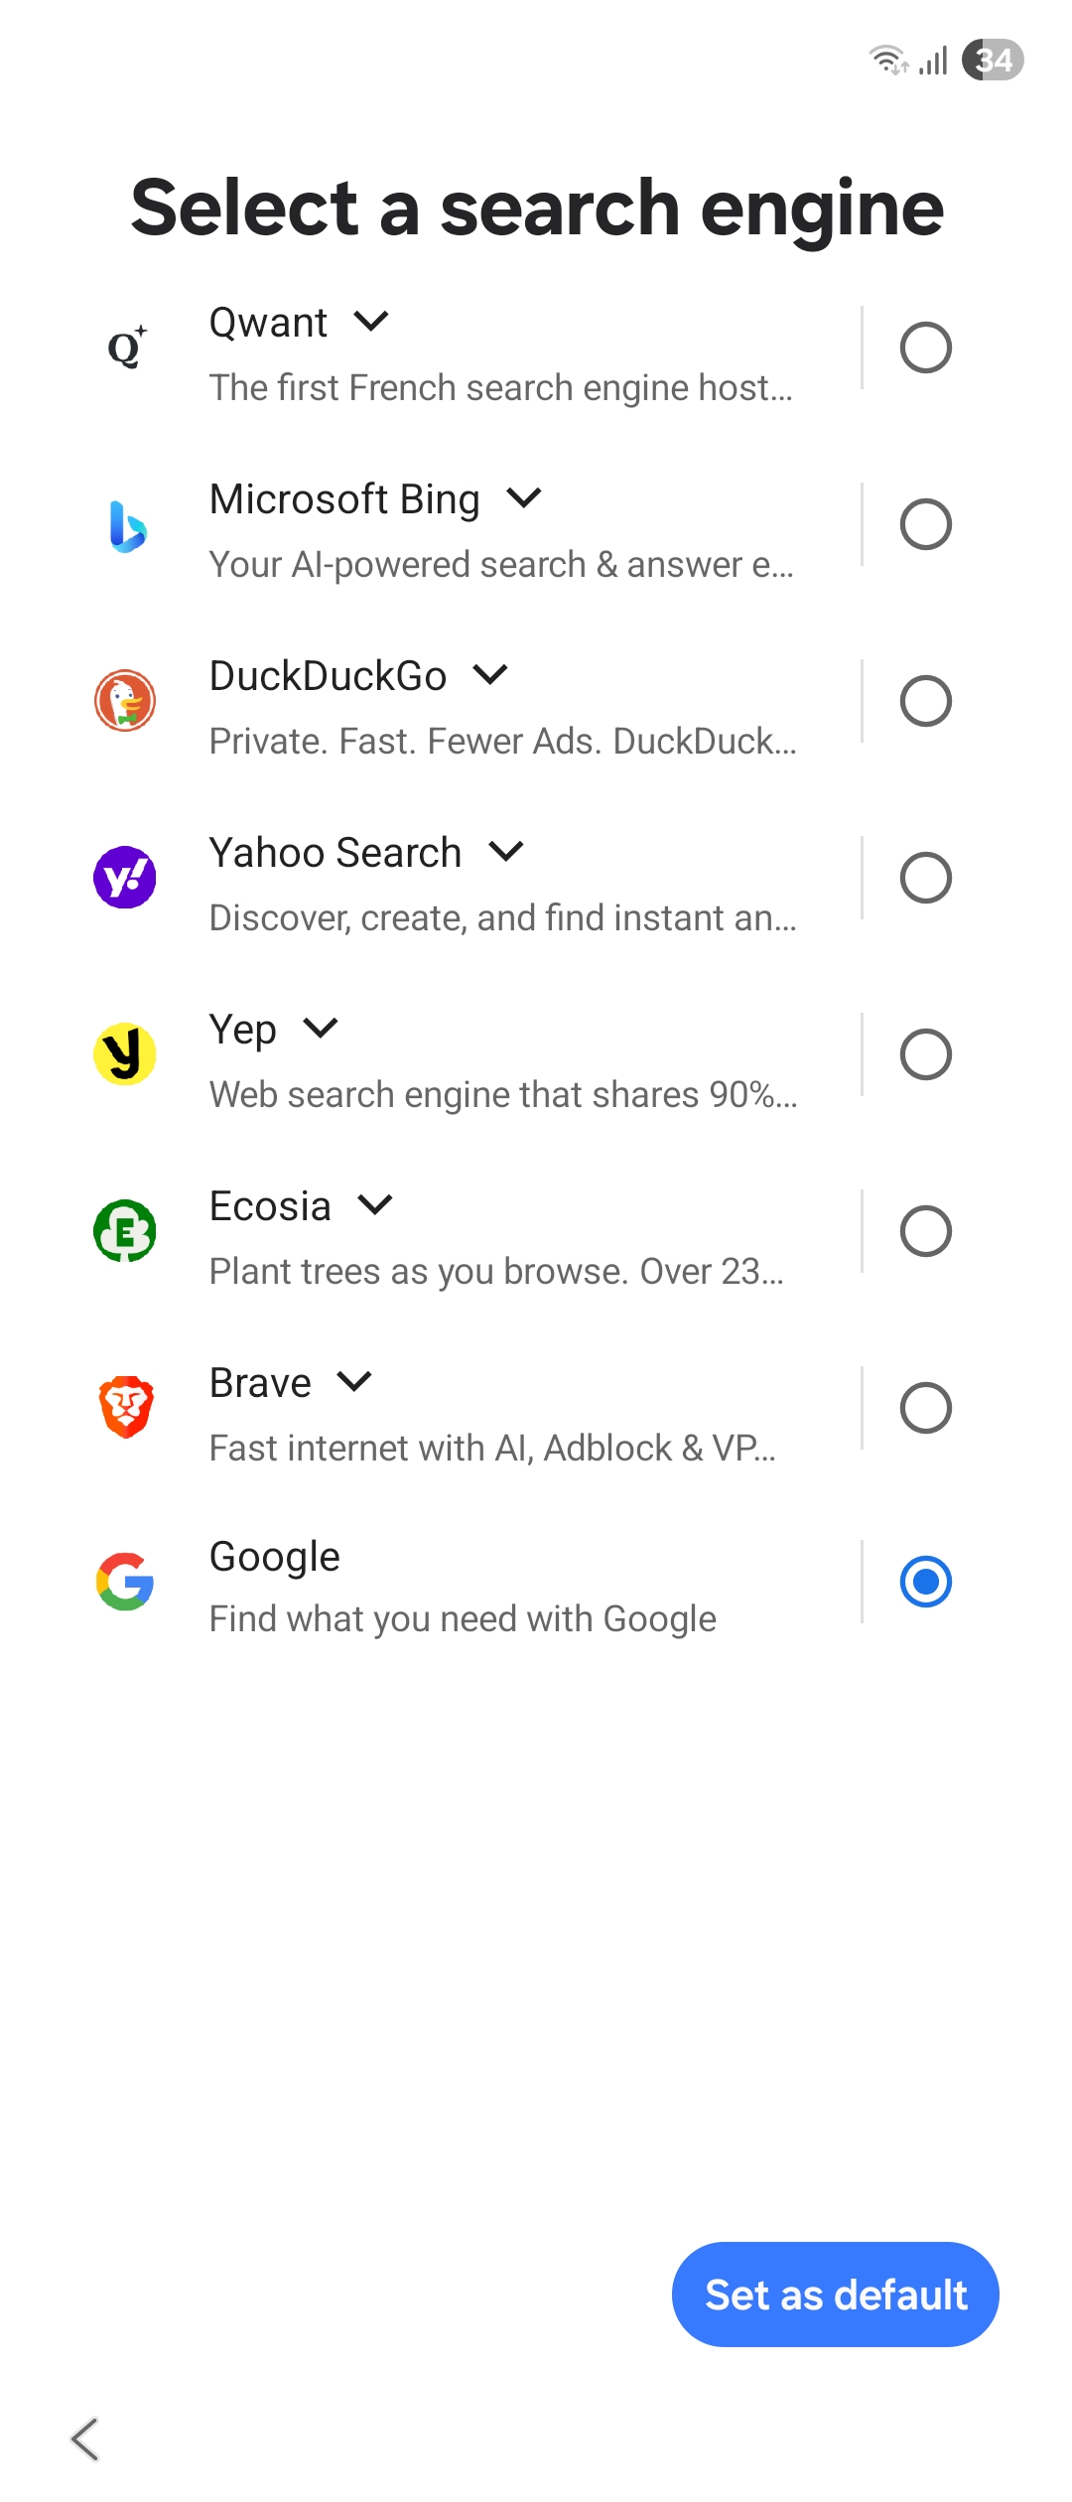Tap the DuckDuckGo duck icon
The height and width of the screenshot is (2502, 1072).
125,701
